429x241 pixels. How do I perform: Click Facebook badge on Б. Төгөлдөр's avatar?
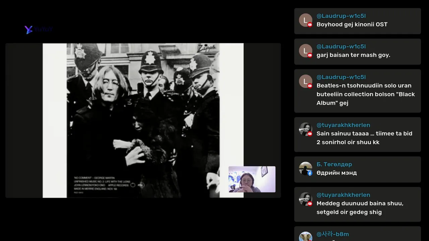(310, 173)
